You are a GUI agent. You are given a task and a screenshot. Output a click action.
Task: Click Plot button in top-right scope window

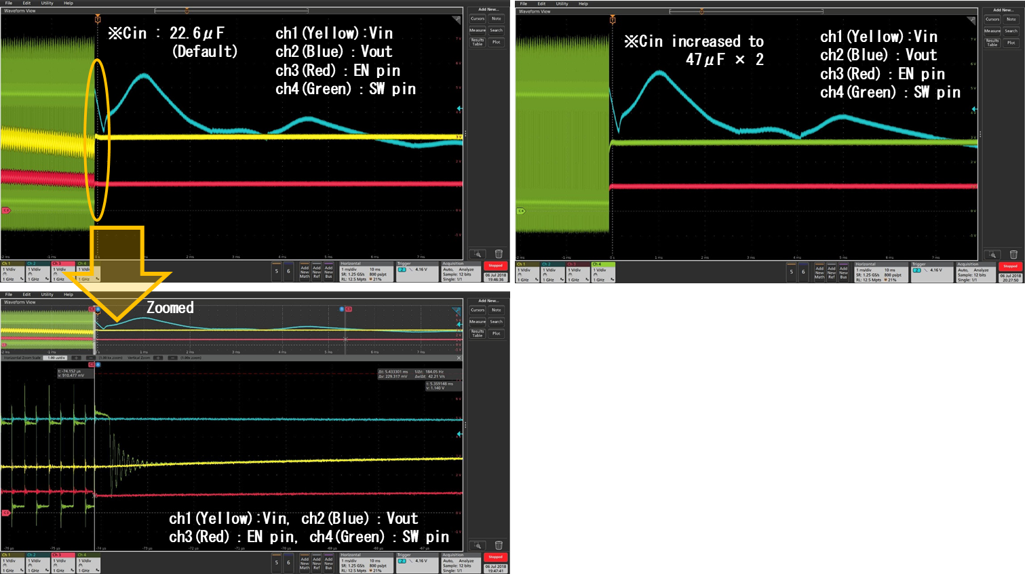[1011, 42]
